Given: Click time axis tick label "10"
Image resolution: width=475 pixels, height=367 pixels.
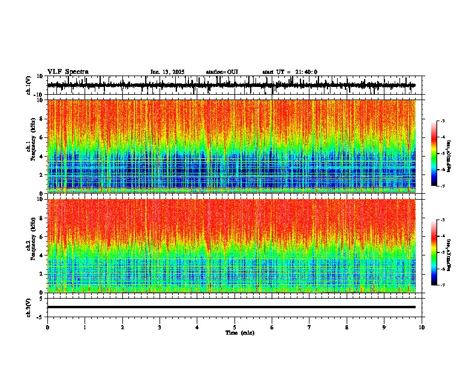Looking at the screenshot, I should click(422, 327).
